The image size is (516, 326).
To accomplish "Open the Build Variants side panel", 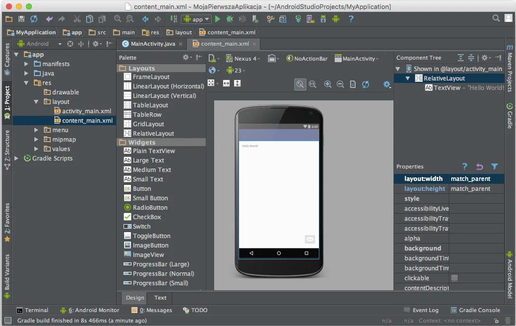I will (x=7, y=276).
